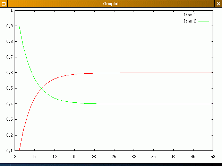The width and height of the screenshot is (222, 166).
Task: Click the 0.5 label on y-axis
Action: (x=9, y=88)
